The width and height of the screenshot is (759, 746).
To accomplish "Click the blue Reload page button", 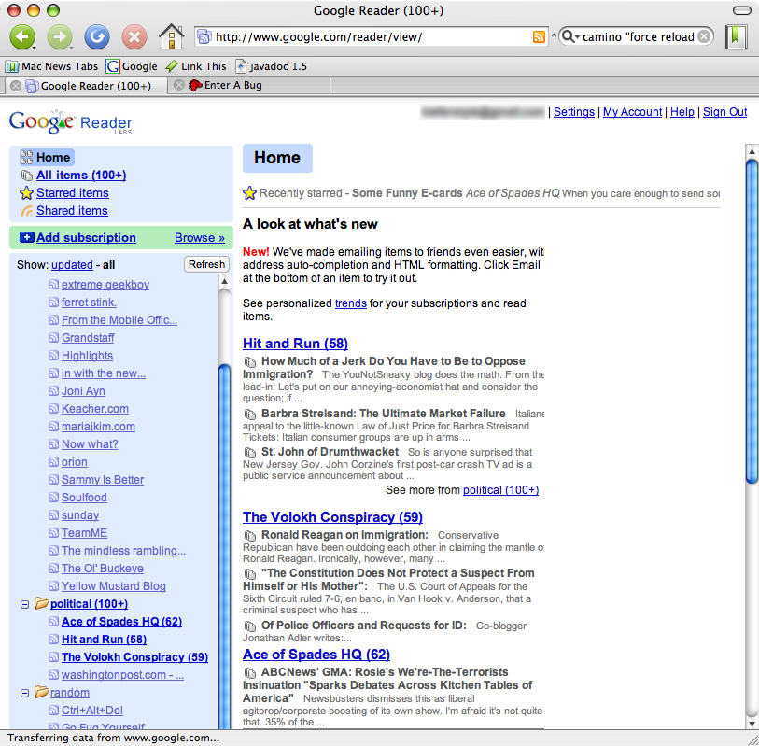I will [x=96, y=37].
